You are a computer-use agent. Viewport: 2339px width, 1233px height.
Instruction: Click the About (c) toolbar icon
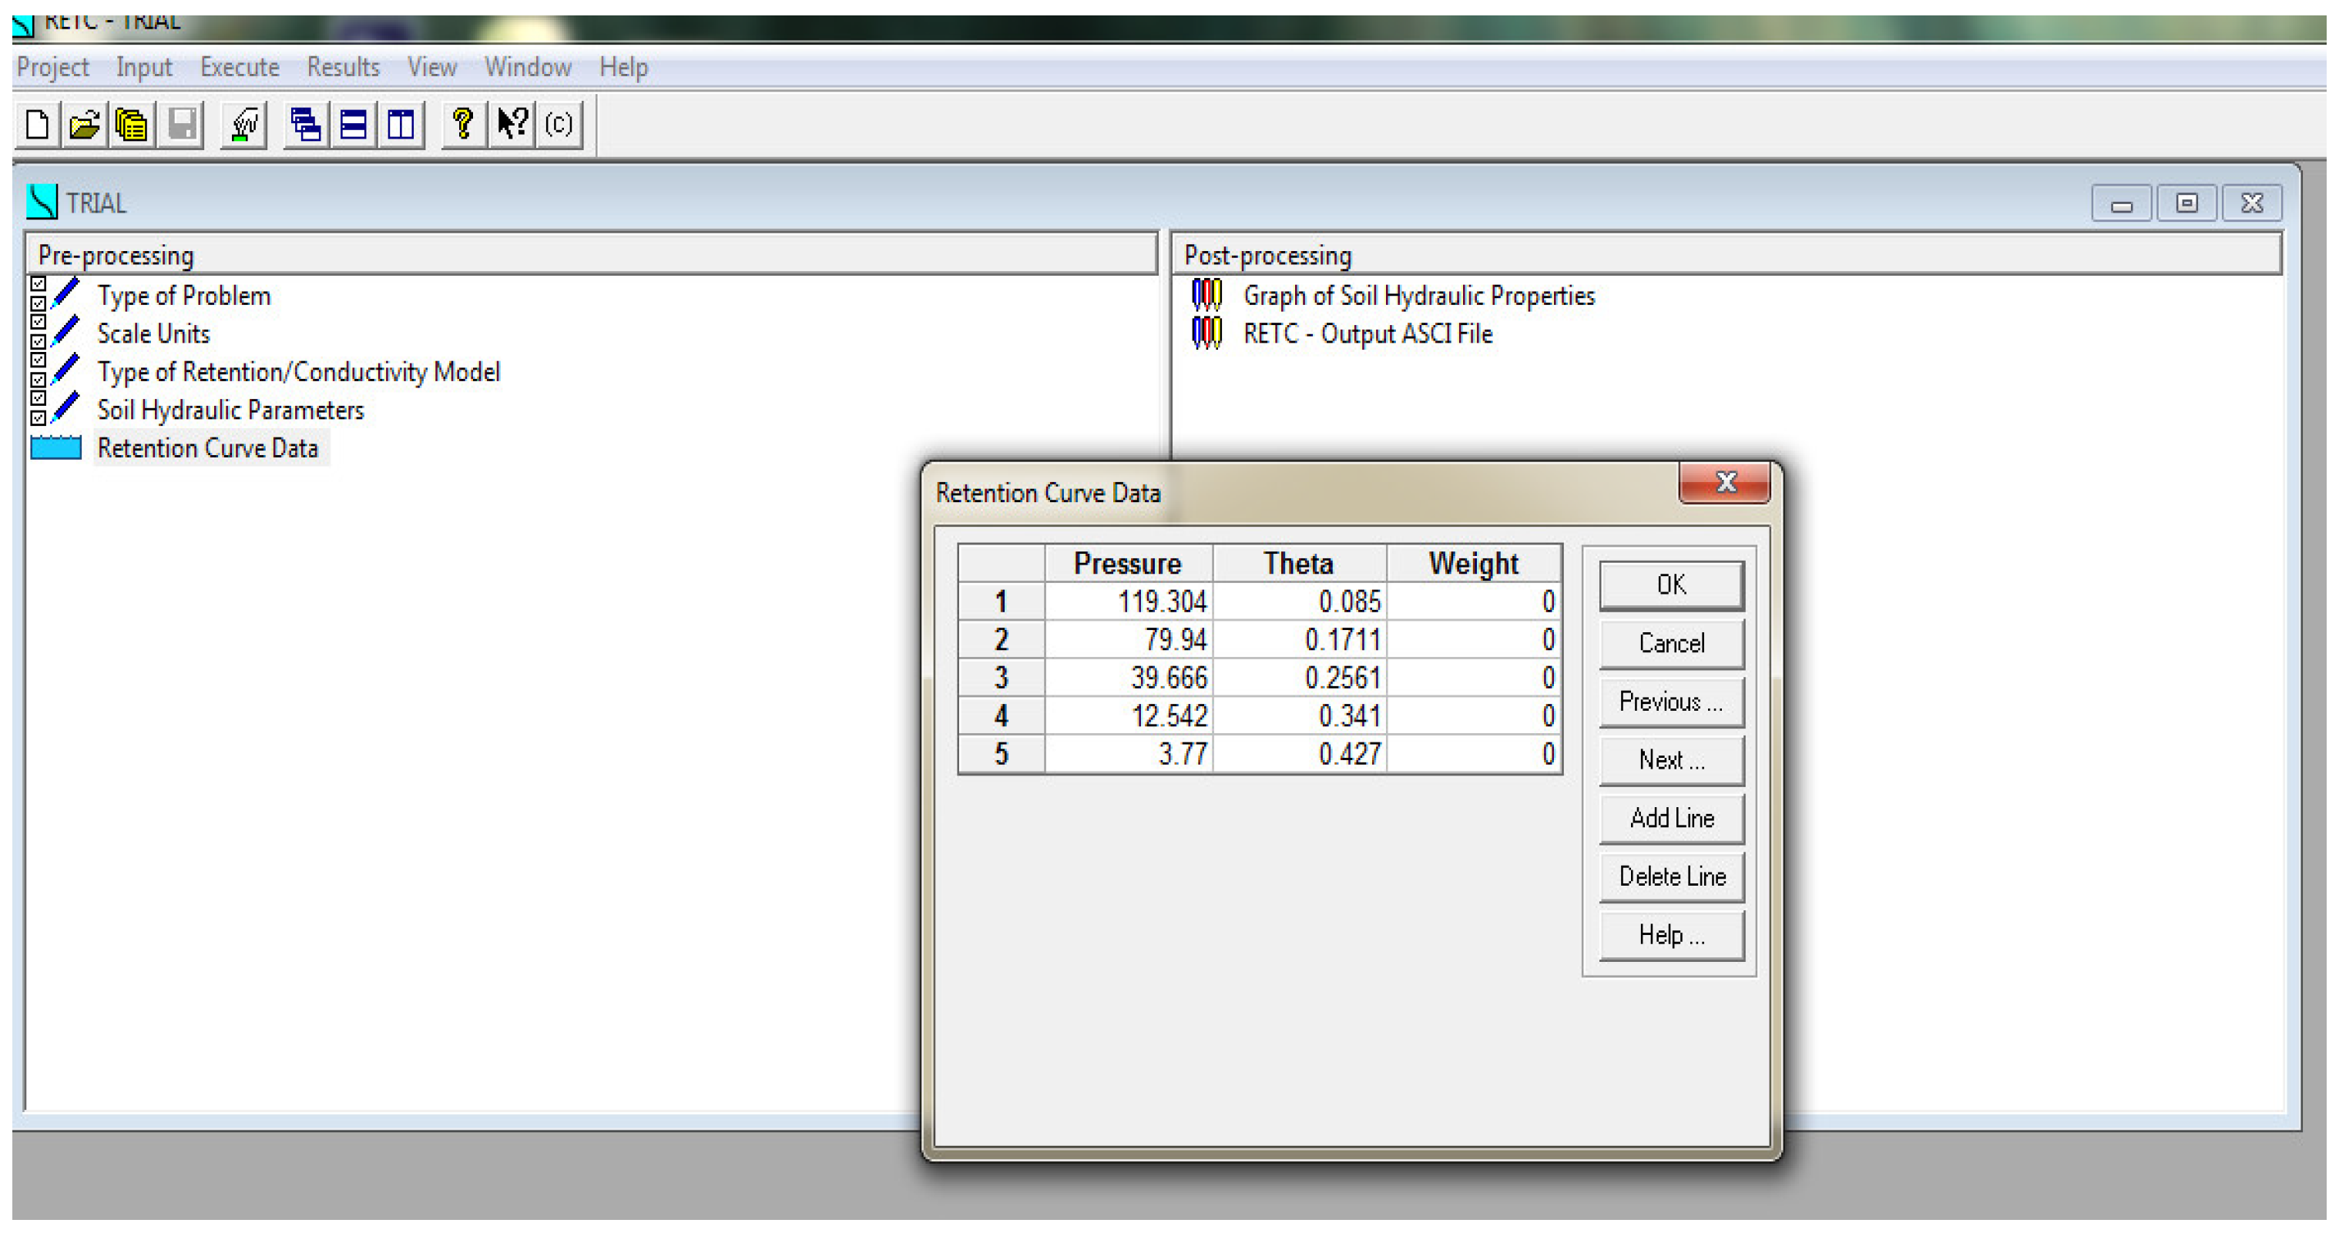559,125
